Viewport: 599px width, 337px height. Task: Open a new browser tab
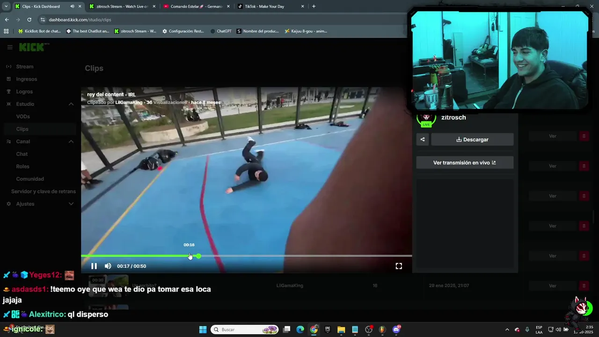(x=314, y=7)
